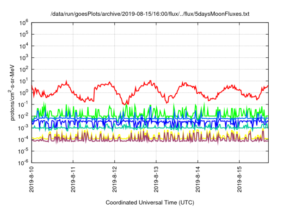This screenshot has width=296, height=207.
Task: Click the 10^-2 y-axis tick label
Action: click(x=23, y=116)
